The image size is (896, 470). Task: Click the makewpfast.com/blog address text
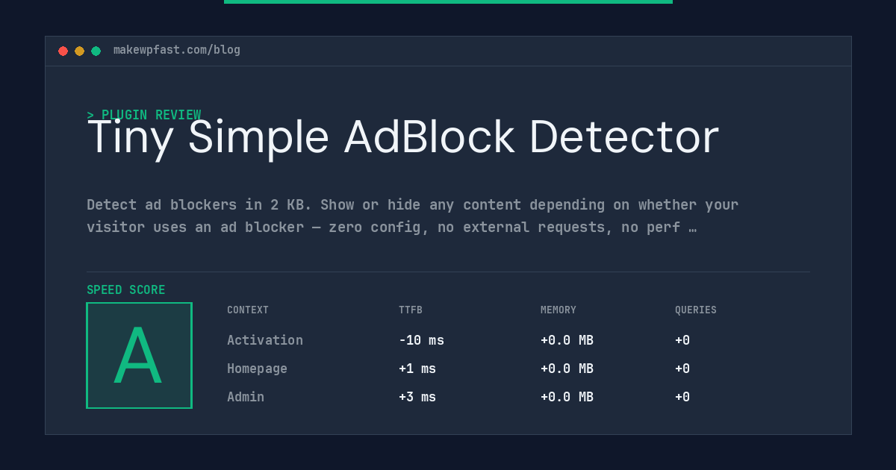click(177, 50)
